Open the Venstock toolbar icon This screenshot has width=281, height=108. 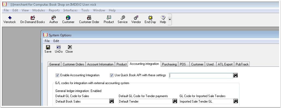point(10,20)
